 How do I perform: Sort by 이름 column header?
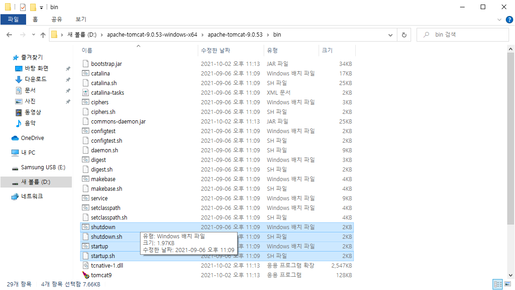click(87, 50)
